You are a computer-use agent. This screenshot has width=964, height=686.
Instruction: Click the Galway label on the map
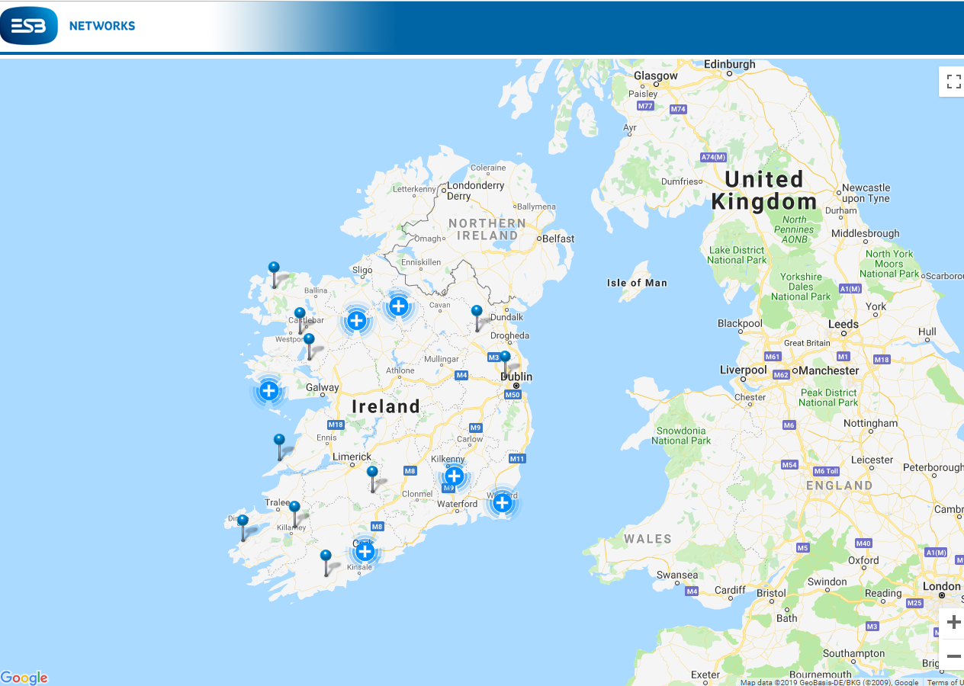click(x=322, y=387)
